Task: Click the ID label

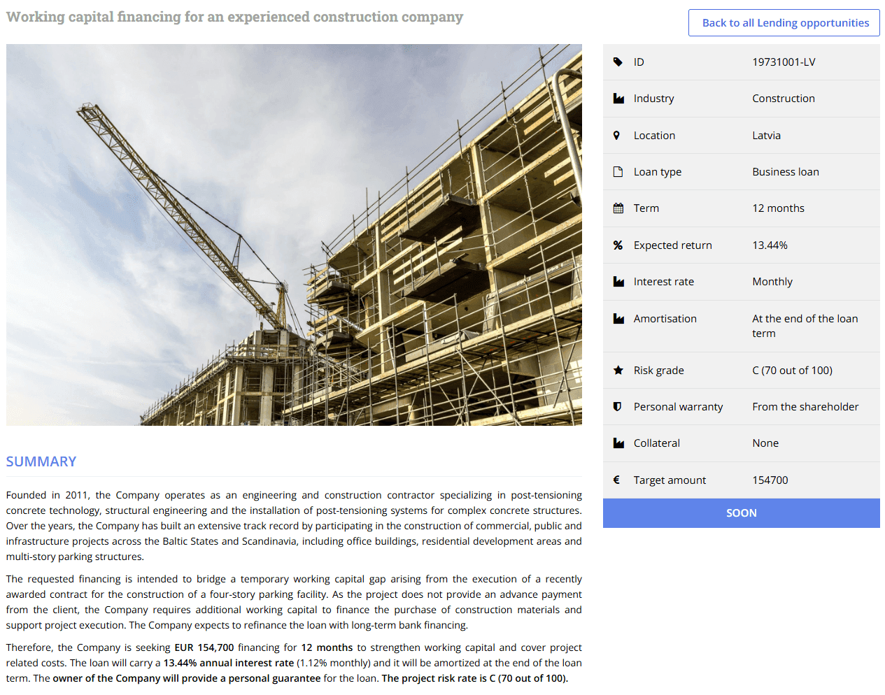Action: pos(639,62)
